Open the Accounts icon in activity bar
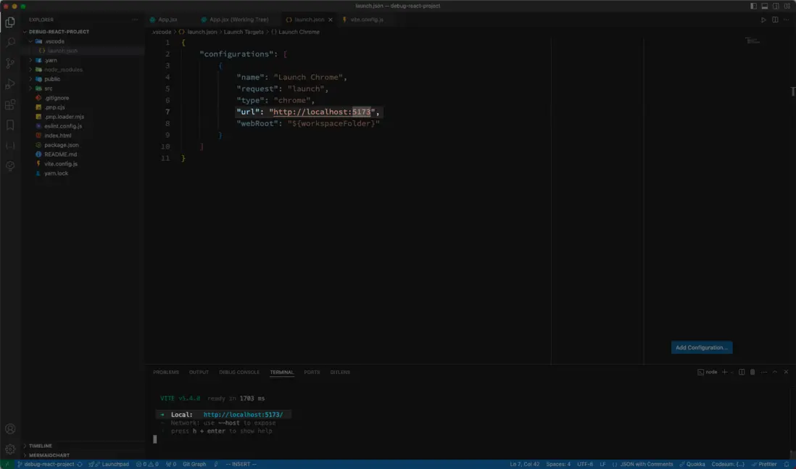 coord(10,429)
